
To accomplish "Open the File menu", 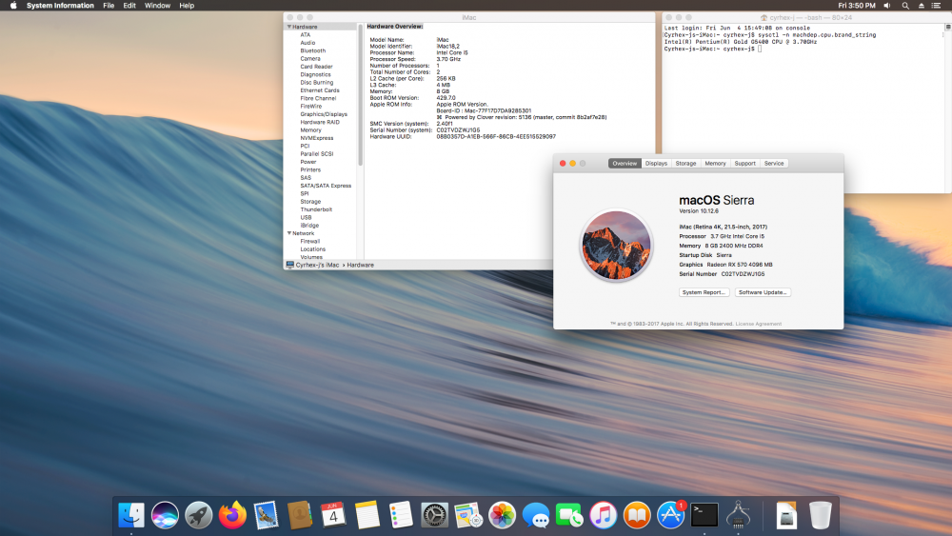I will tap(109, 6).
